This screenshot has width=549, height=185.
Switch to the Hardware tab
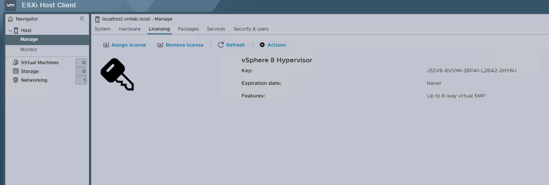[130, 29]
